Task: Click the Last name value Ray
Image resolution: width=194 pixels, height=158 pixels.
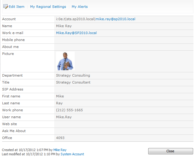Action: click(59, 103)
